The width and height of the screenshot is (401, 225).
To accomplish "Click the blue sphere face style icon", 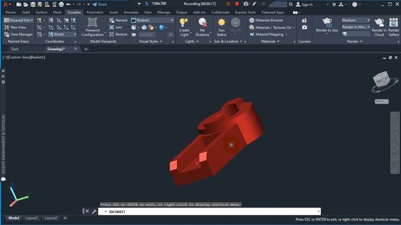I will (x=162, y=27).
